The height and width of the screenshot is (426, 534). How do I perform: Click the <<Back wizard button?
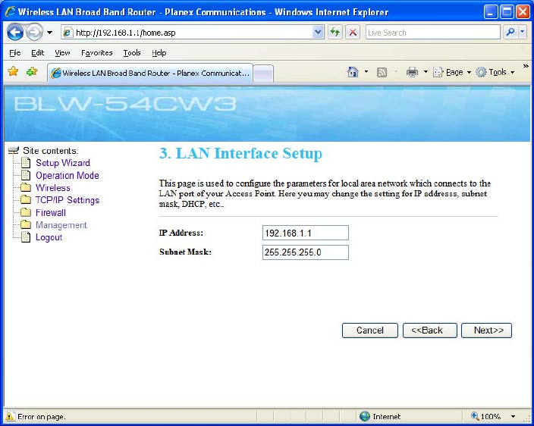coord(430,330)
